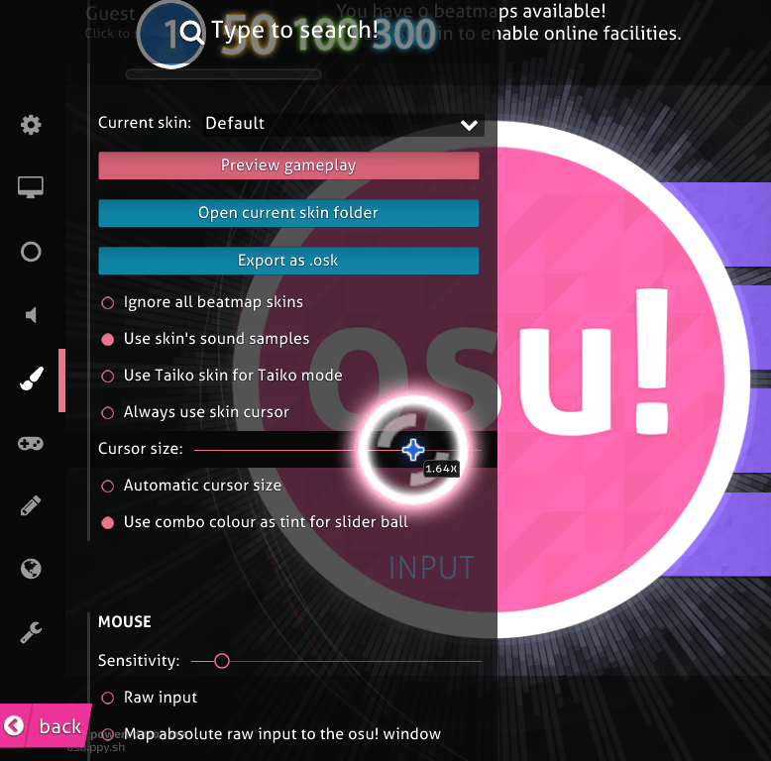Click the Export as .osk button
771x761 pixels.
click(288, 261)
